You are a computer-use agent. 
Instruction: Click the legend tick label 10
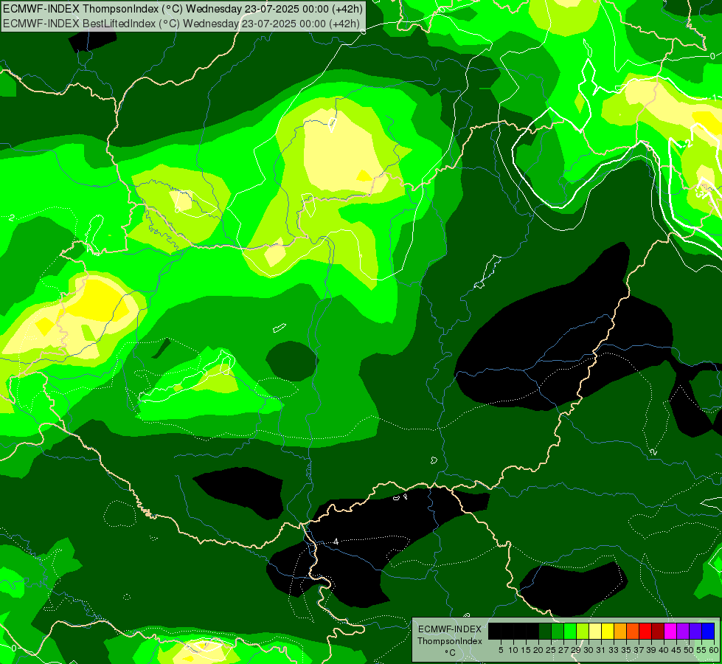click(x=513, y=650)
